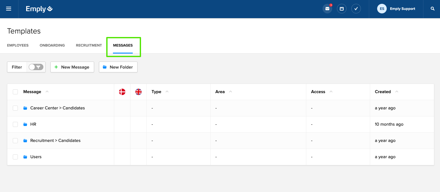The image size is (440, 192).
Task: Toggle the Filter switch on
Action: click(x=36, y=67)
